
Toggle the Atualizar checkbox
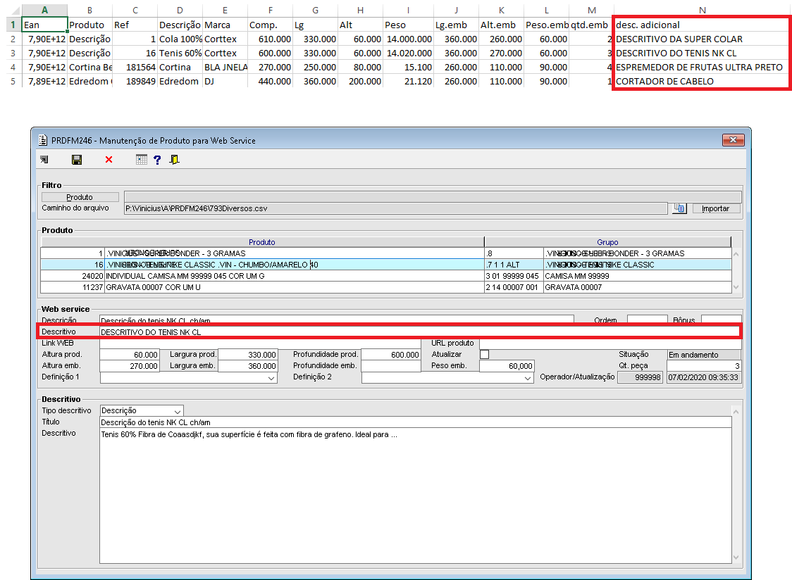coord(484,354)
